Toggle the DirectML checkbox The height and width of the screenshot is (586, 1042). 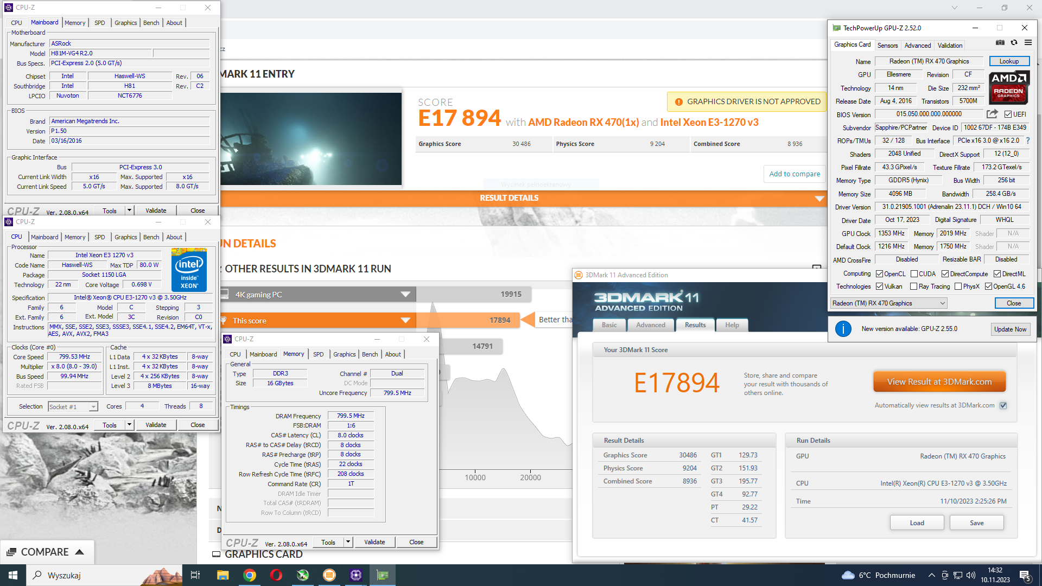(997, 274)
